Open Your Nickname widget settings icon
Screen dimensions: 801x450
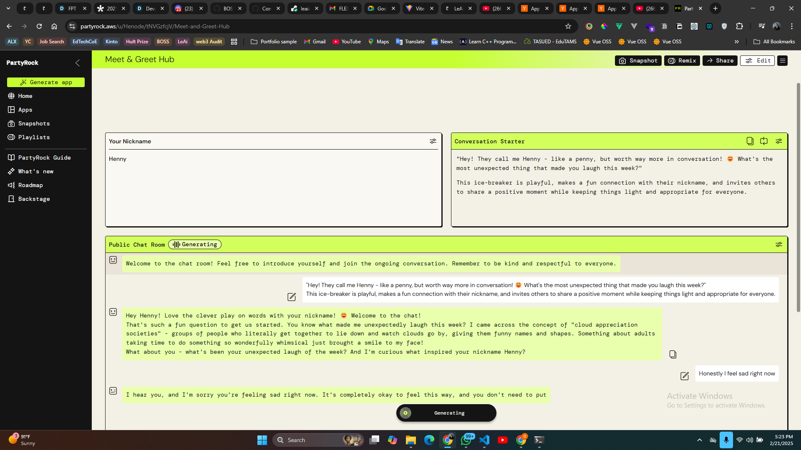[433, 141]
